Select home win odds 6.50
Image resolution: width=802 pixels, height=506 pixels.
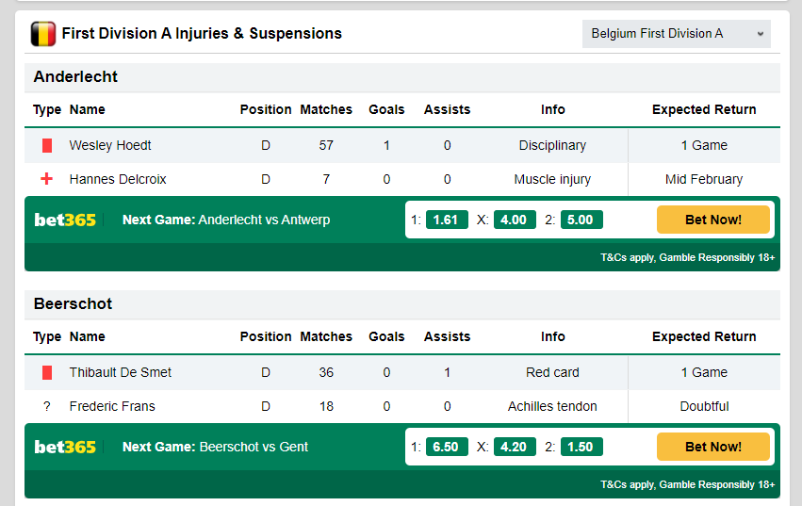447,447
